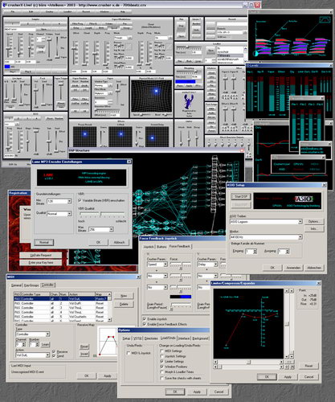Click the Start DSP button
This screenshot has height=402, width=335.
(x=241, y=196)
